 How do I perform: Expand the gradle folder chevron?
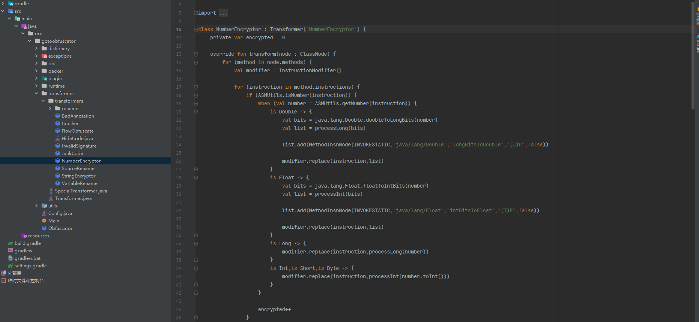click(x=3, y=3)
